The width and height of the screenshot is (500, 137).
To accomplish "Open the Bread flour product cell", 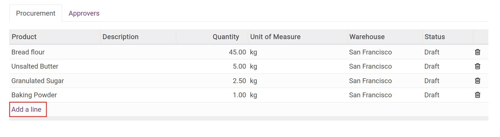I will 28,52.
